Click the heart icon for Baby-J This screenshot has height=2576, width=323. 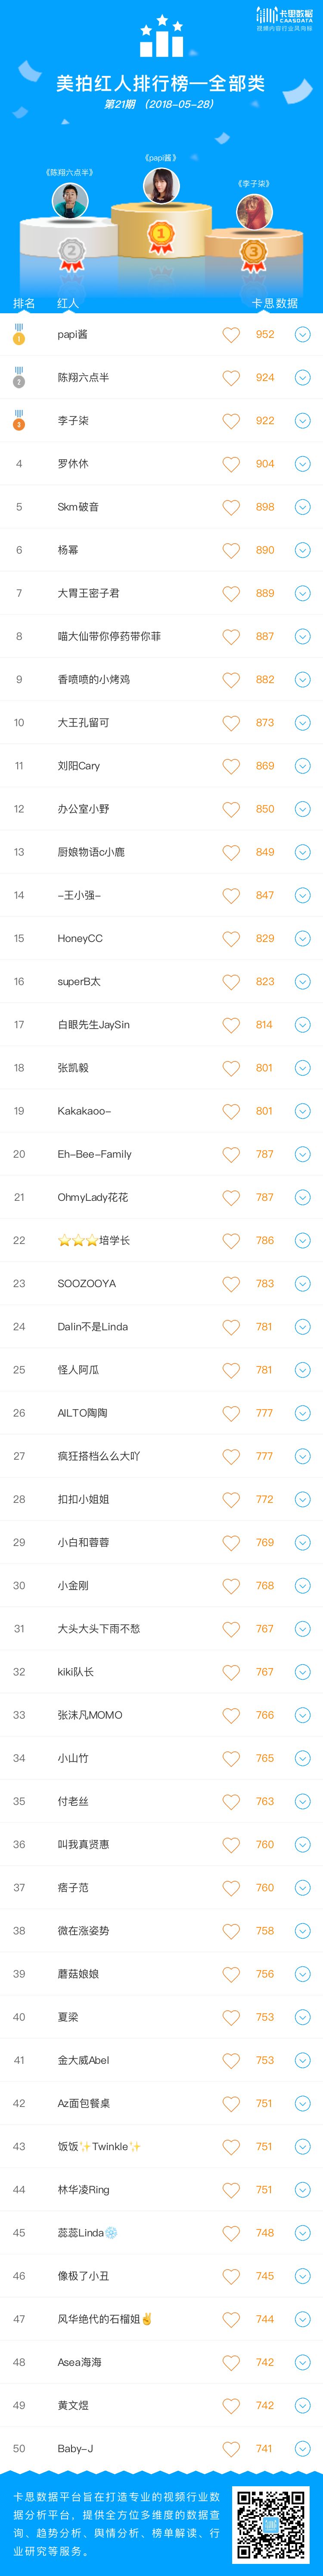pyautogui.click(x=231, y=2448)
